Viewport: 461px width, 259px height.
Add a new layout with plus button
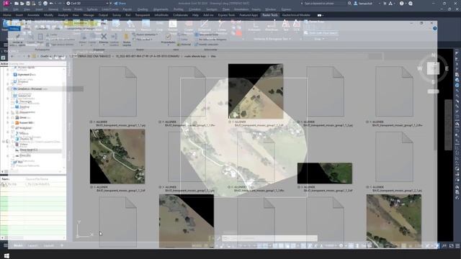[x=62, y=245]
